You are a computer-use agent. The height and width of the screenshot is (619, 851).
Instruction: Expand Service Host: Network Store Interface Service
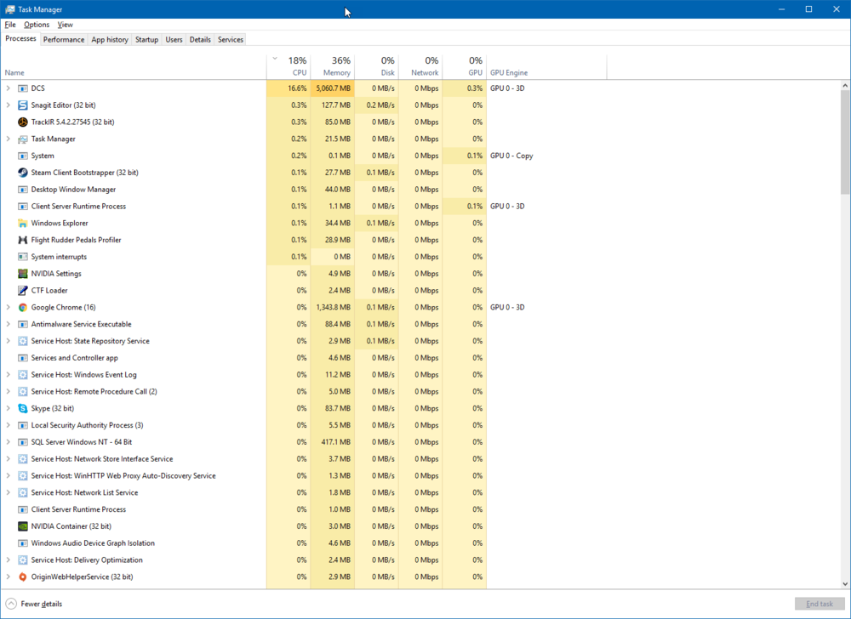pos(9,458)
